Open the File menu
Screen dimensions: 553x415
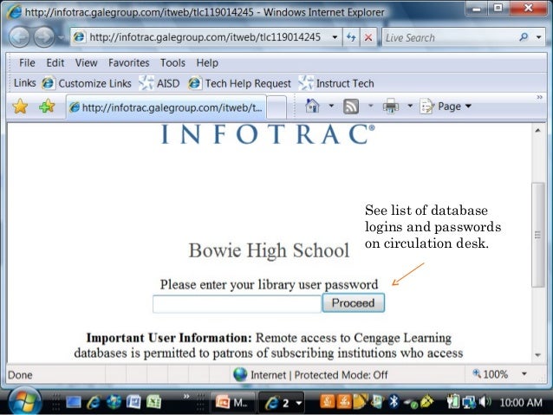(27, 62)
